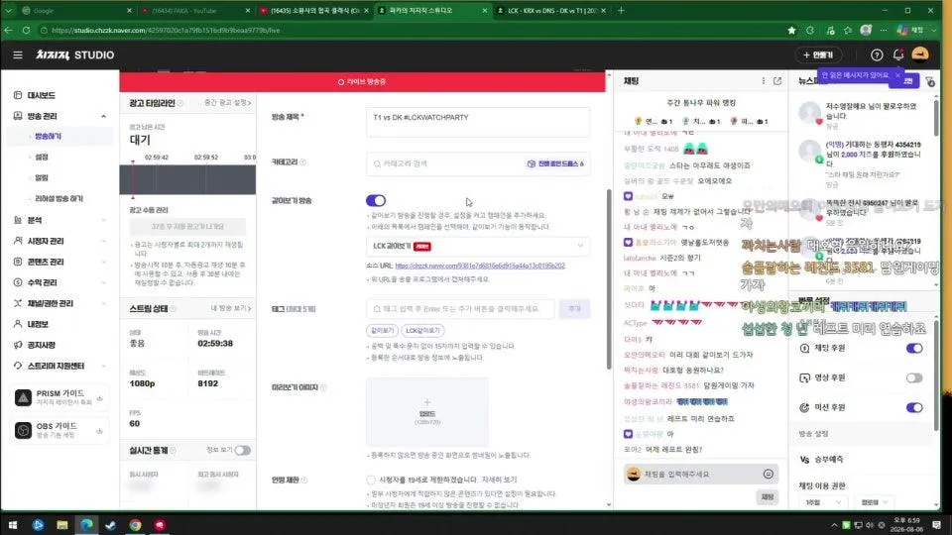Toggle the 미션 후원 switch

pos(914,407)
